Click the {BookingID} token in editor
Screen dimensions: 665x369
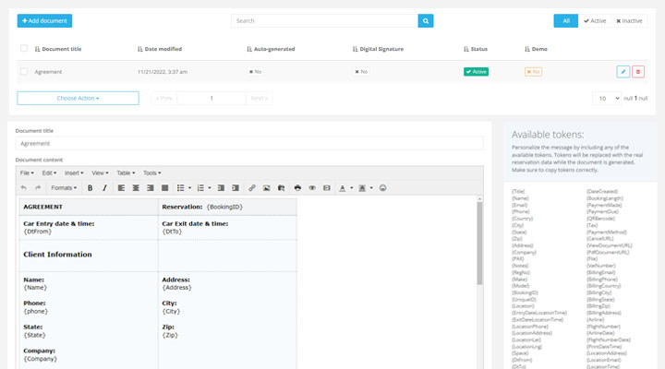[224, 208]
